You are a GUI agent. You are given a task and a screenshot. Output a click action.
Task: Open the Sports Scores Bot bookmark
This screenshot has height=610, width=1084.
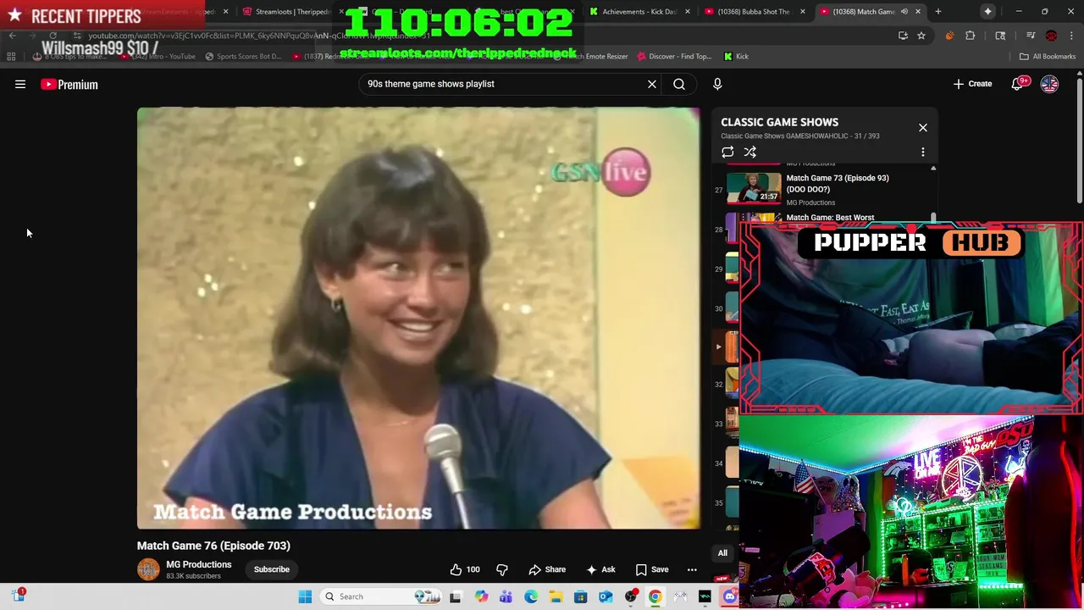pyautogui.click(x=243, y=57)
